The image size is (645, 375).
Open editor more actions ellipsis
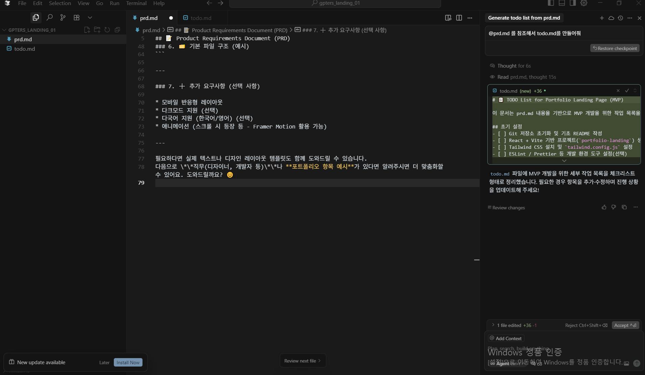[x=470, y=18]
